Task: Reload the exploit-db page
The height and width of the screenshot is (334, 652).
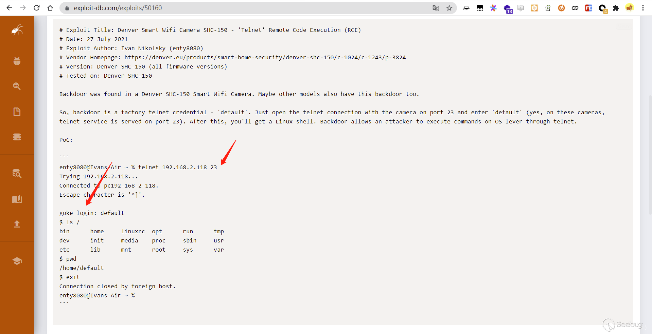Action: coord(36,8)
